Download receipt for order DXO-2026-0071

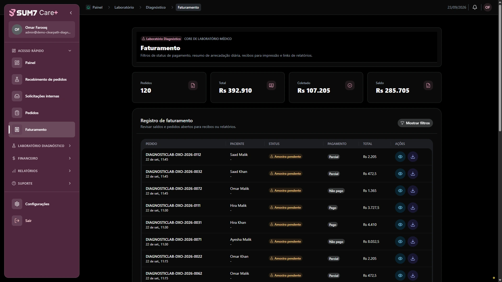pyautogui.click(x=413, y=242)
